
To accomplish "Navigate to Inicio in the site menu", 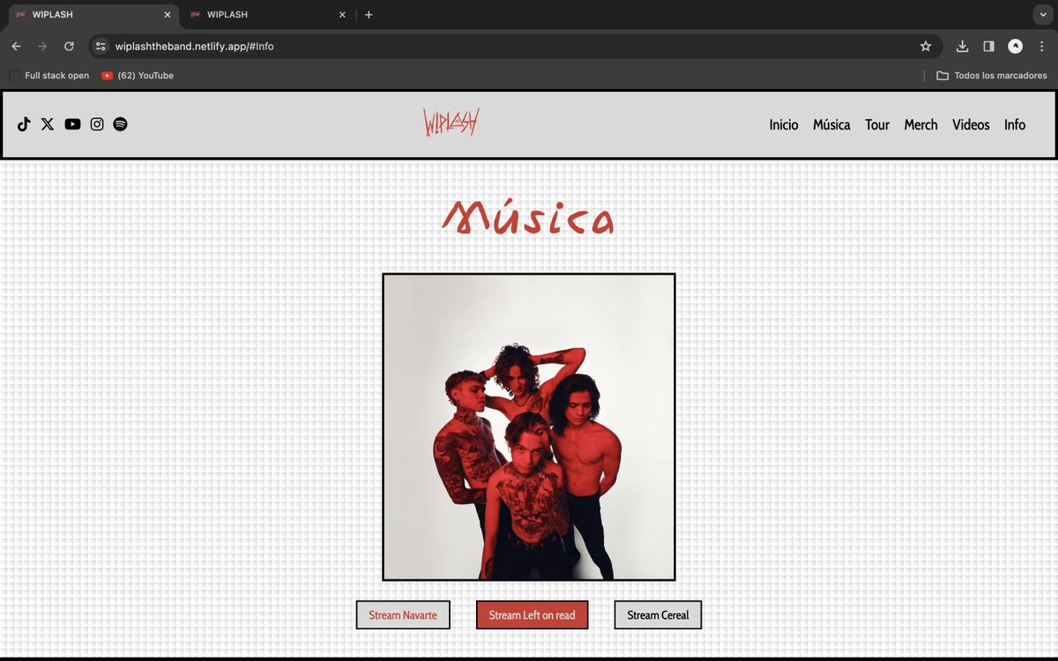I will coord(784,125).
